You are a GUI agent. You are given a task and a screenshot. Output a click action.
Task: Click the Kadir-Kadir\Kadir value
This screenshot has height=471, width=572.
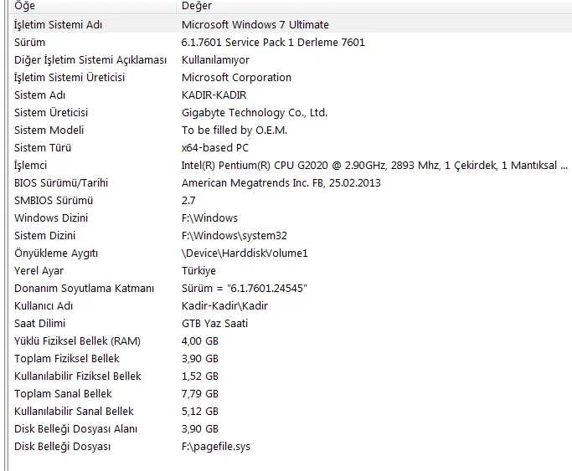pos(224,305)
